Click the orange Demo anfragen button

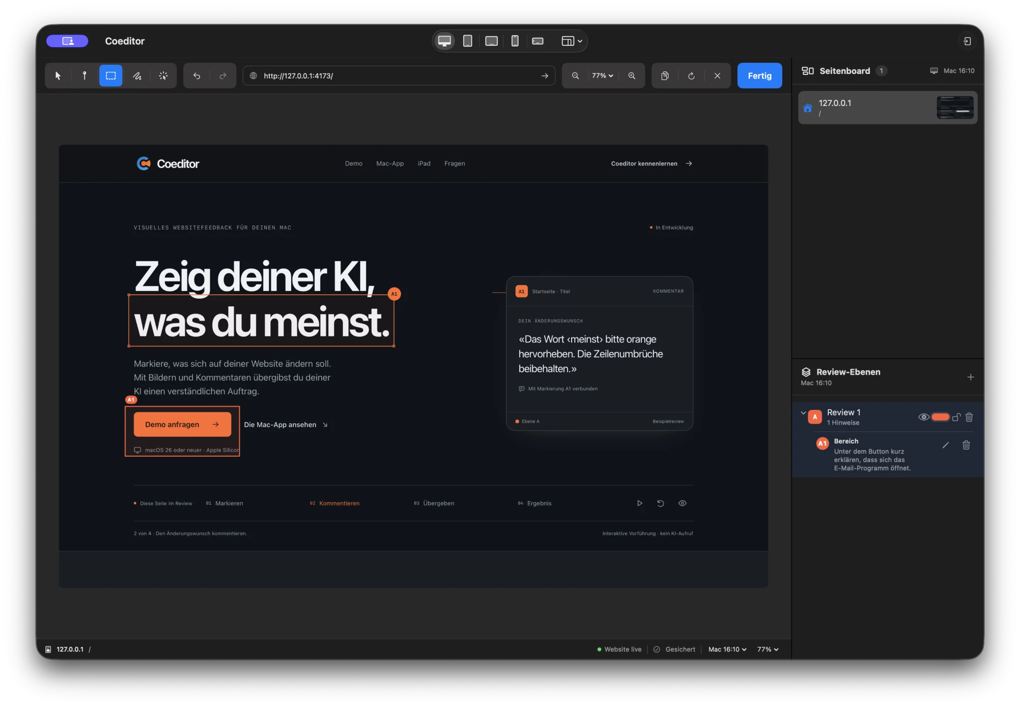[182, 424]
